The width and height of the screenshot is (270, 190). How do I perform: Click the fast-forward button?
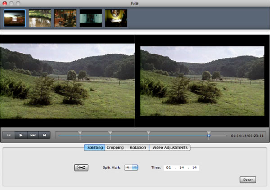(x=33, y=135)
